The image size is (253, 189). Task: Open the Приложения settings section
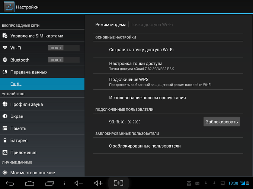[x=42, y=152]
